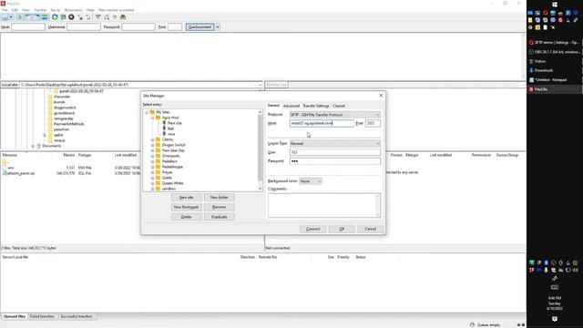Viewport: 583px width, 328px height.
Task: Click the Connect button
Action: tap(313, 229)
